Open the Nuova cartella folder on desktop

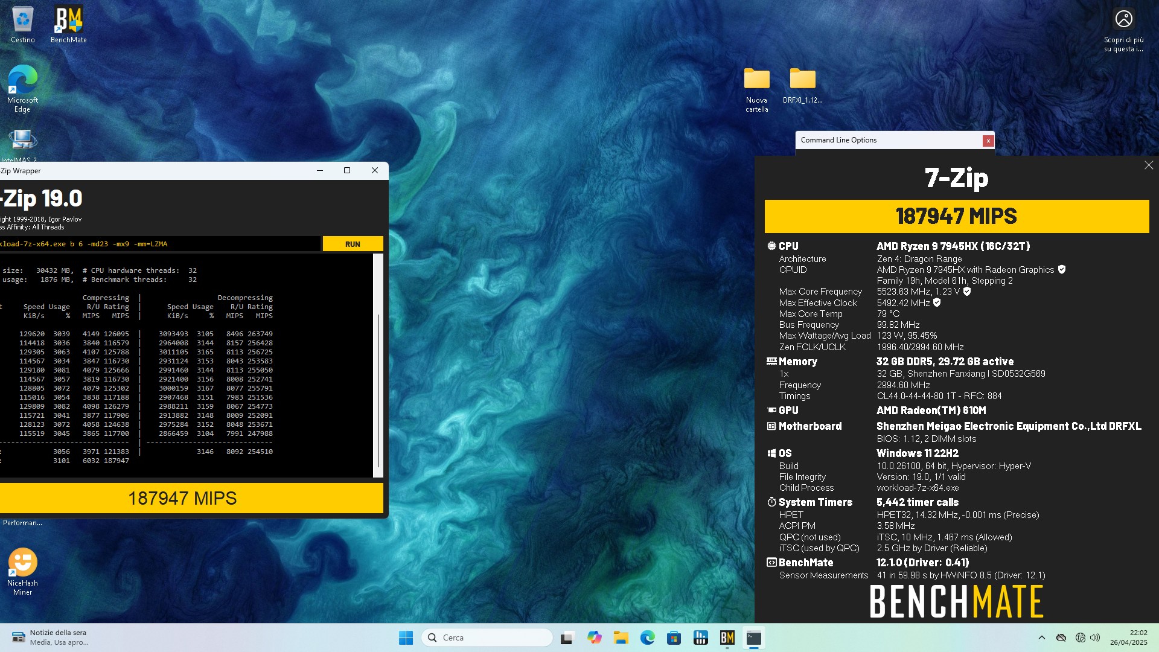[x=756, y=89]
